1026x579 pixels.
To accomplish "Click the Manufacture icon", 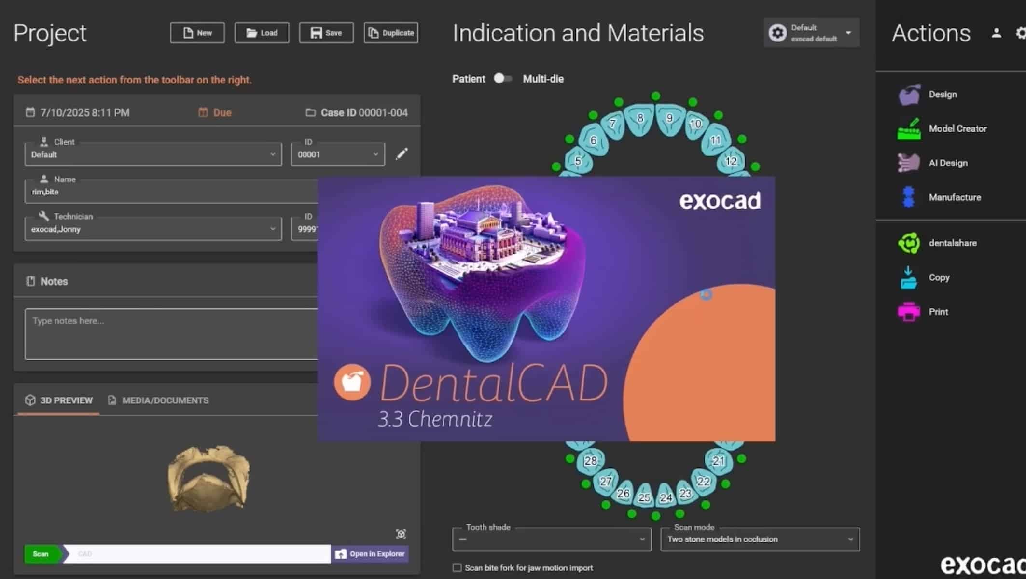I will tap(909, 197).
